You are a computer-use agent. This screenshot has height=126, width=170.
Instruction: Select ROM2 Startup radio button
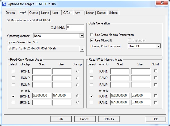78,78
